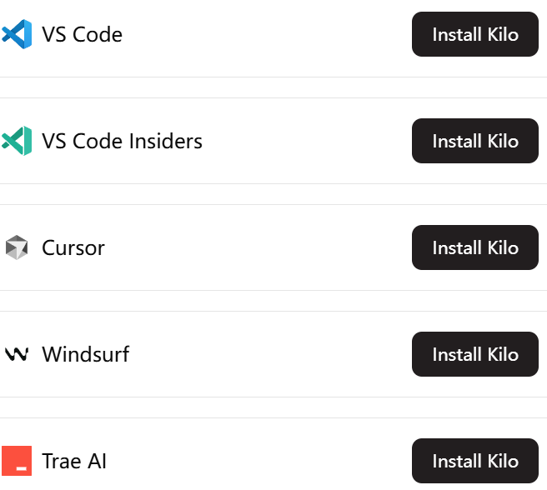This screenshot has height=490, width=547.
Task: Select the Windsurf text label
Action: (86, 354)
